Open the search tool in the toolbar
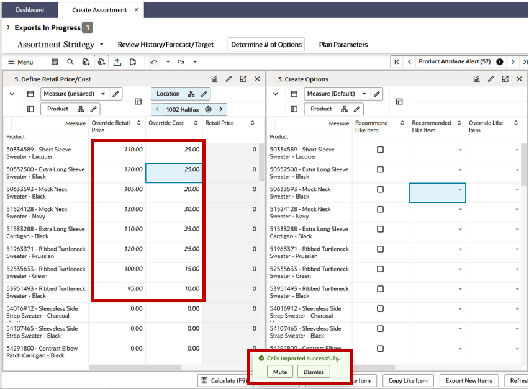529x389 pixels. pyautogui.click(x=70, y=61)
